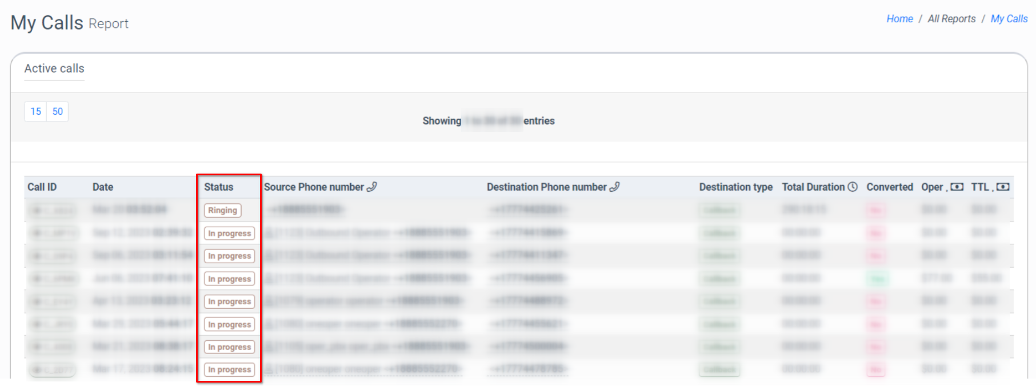Screen dimensions: 1036x386
Task: Click the clock icon next to Total Duration
Action: [x=853, y=187]
